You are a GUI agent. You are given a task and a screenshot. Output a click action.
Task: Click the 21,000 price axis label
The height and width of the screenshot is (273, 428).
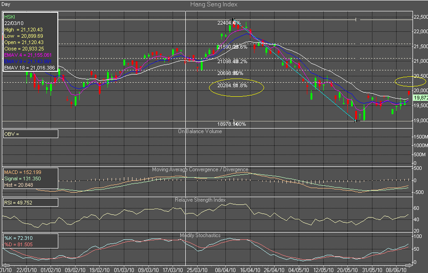click(x=421, y=61)
